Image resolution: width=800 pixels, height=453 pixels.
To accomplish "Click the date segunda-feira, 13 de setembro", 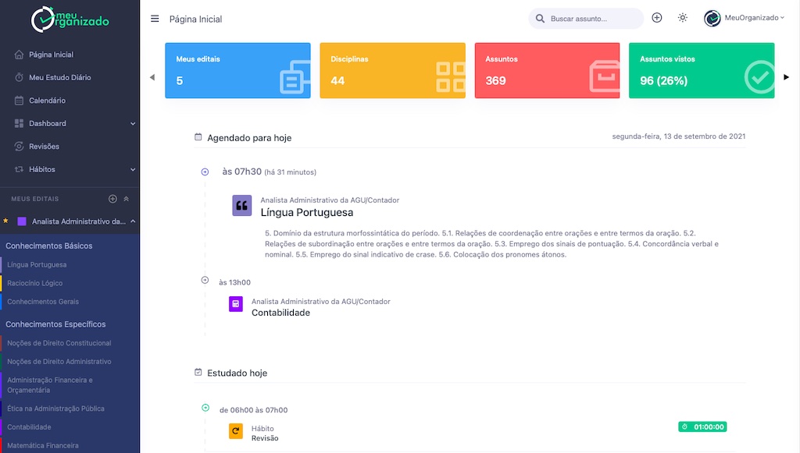I will 679,136.
